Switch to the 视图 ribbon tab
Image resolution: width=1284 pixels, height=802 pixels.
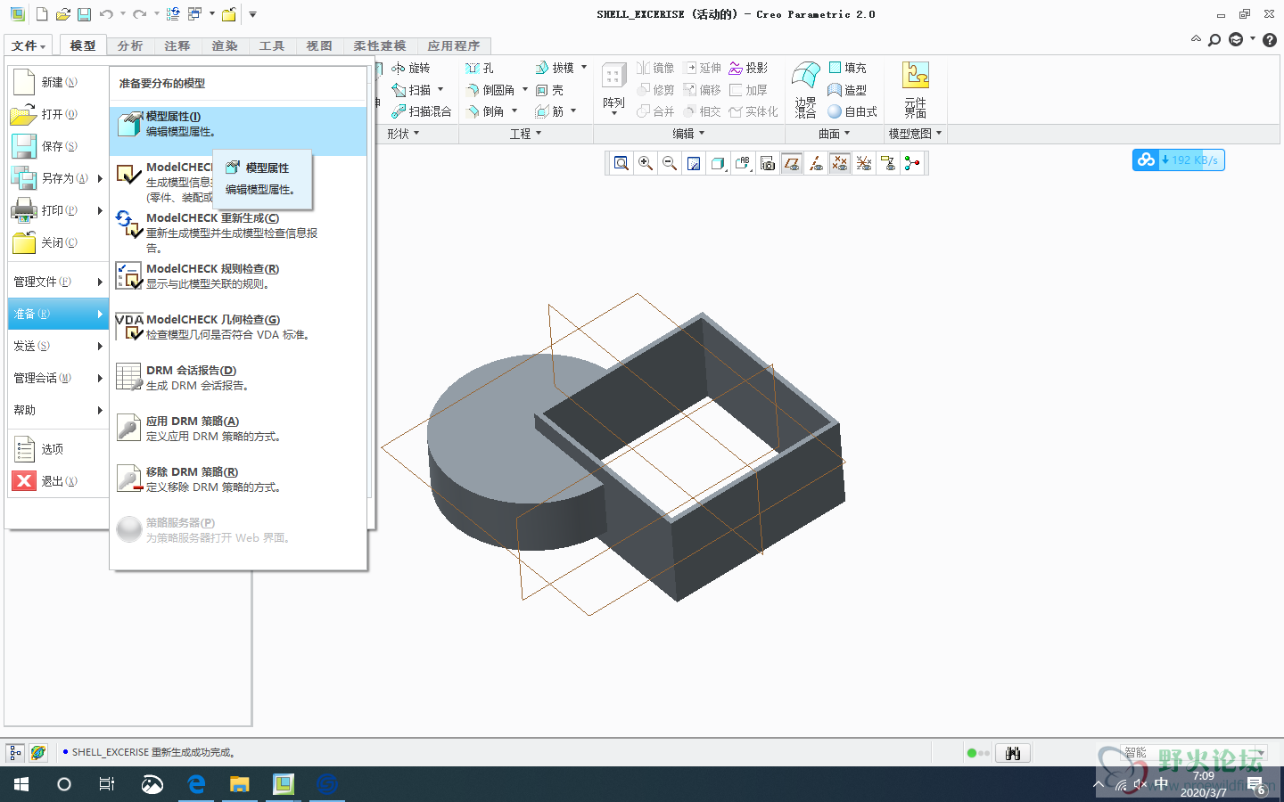coord(319,45)
